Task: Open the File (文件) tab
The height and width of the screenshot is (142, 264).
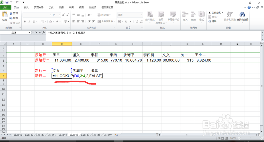Action: point(5,7)
